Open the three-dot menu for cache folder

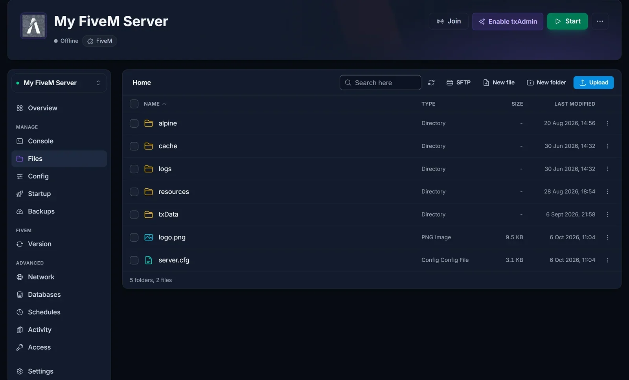click(607, 146)
